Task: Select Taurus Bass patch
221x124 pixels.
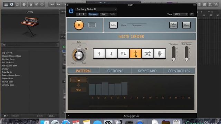Action: point(8,82)
